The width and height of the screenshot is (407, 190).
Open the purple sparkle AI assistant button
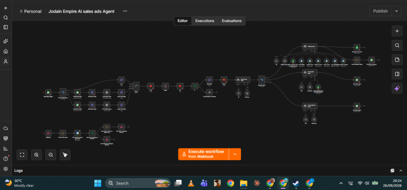click(397, 88)
